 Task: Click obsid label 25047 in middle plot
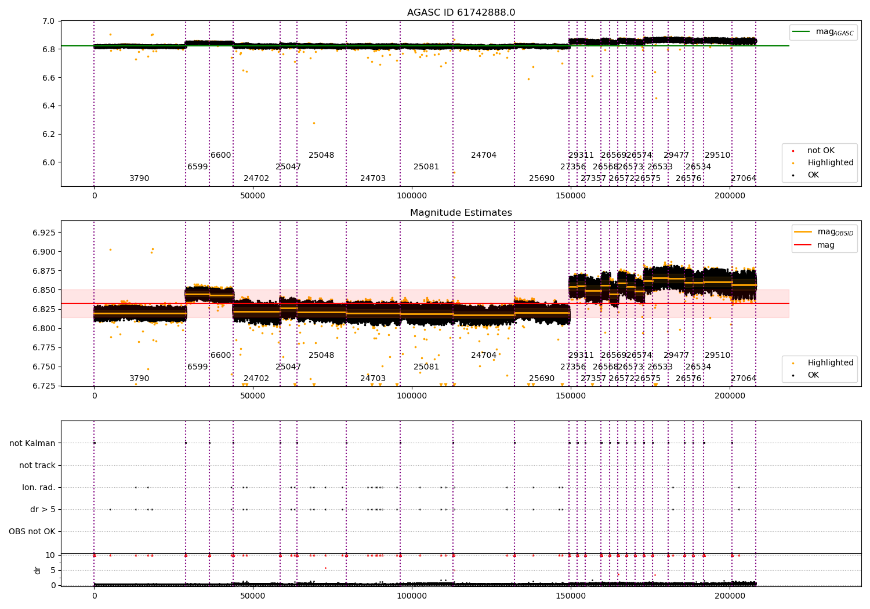pyautogui.click(x=288, y=367)
